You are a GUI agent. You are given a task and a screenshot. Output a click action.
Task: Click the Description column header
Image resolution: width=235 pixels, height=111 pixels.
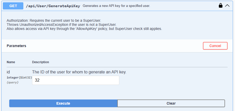click(x=41, y=62)
